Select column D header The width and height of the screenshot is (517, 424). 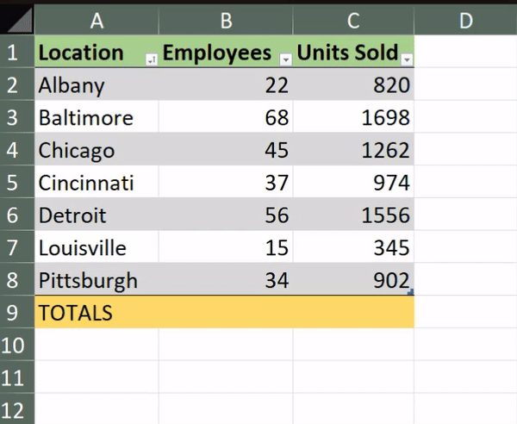[x=465, y=20]
